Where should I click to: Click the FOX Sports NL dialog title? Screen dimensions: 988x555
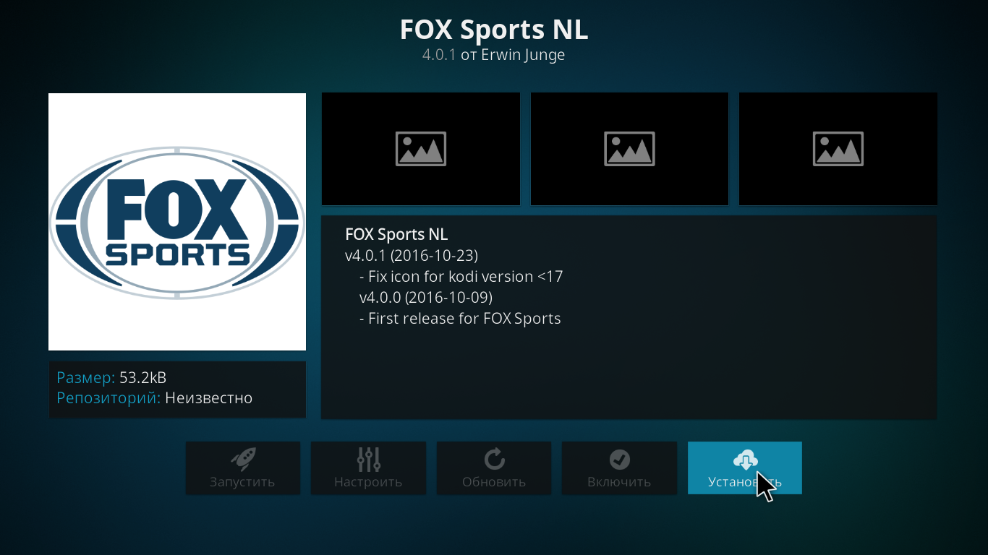[x=494, y=30]
